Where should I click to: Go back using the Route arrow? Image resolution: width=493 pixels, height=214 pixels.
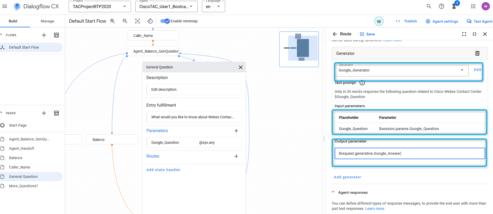point(335,34)
